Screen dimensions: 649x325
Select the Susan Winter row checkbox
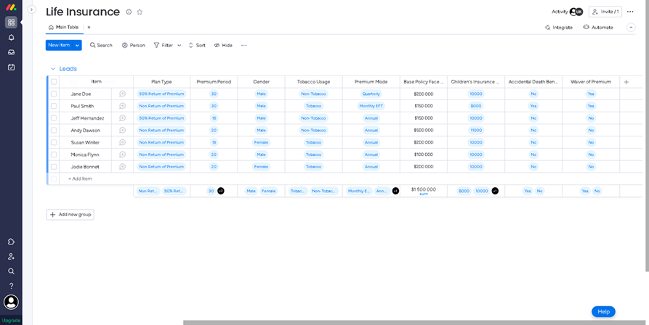click(54, 142)
